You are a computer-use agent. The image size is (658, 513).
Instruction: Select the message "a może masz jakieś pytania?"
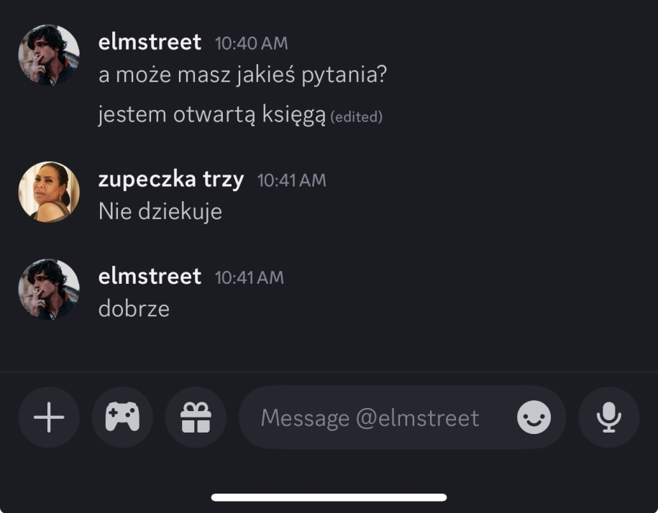click(242, 75)
